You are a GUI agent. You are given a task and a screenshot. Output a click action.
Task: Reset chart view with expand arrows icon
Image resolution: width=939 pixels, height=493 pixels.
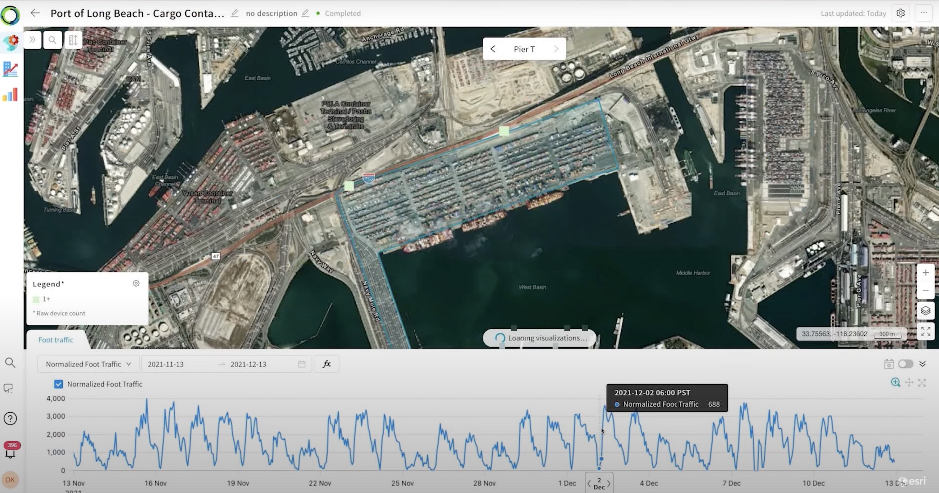(922, 383)
